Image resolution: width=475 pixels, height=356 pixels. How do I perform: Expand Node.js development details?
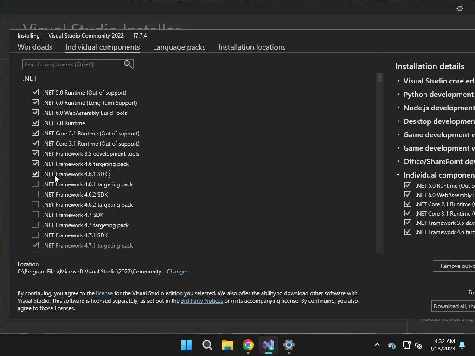coord(398,108)
